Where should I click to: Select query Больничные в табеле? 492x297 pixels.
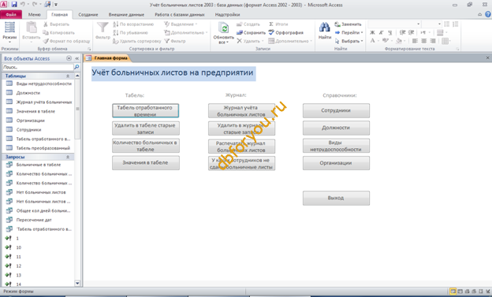(x=39, y=165)
